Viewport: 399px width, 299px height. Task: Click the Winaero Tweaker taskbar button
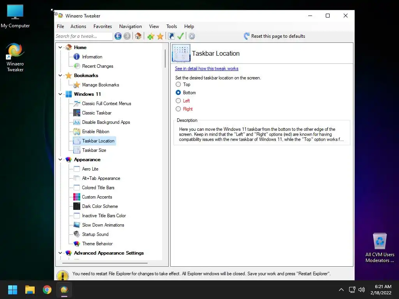[x=64, y=290]
